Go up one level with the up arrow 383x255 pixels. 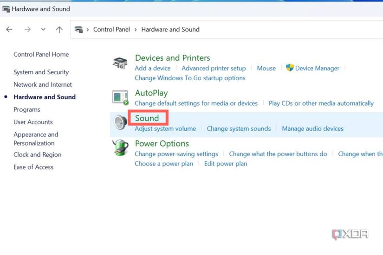59,30
